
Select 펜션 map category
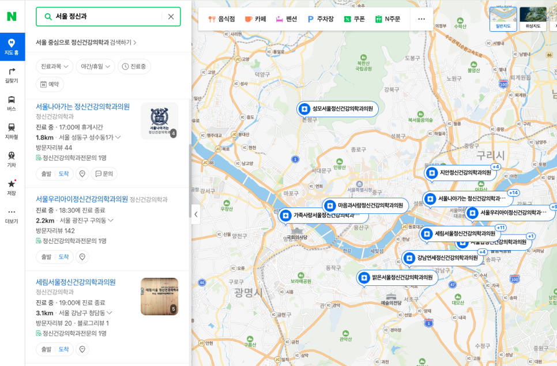point(287,19)
